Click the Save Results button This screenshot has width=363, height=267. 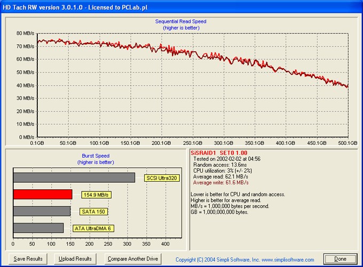pos(28,259)
